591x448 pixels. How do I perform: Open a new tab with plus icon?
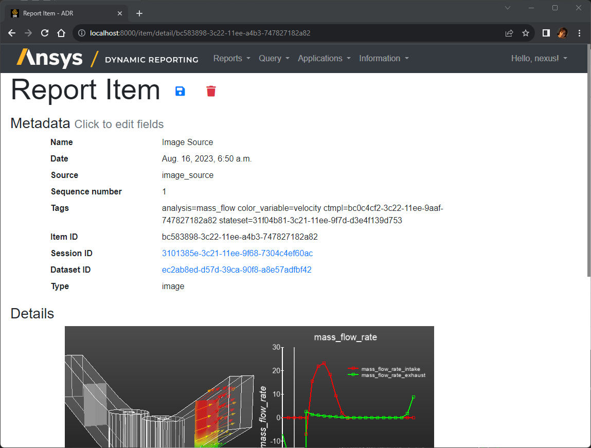(x=139, y=13)
